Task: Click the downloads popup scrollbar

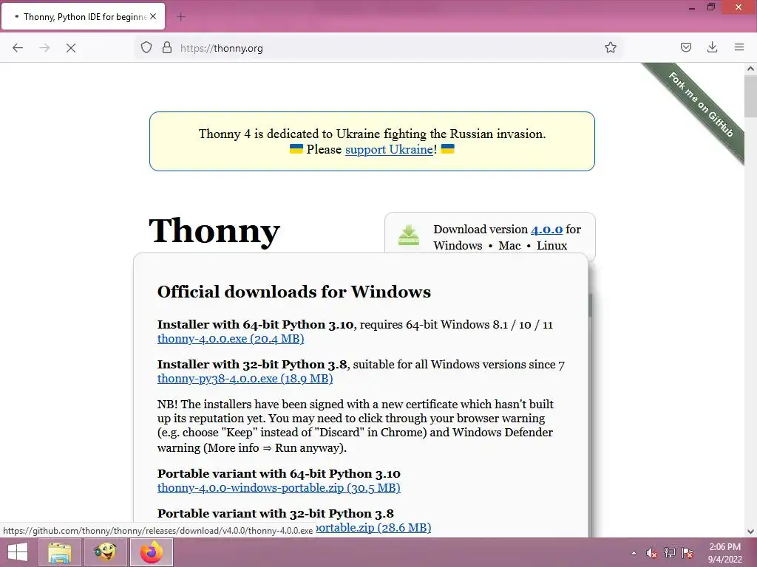Action: pos(590,305)
